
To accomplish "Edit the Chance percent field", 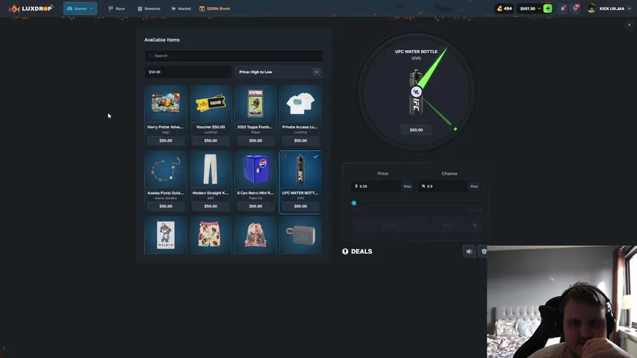I will tap(444, 186).
